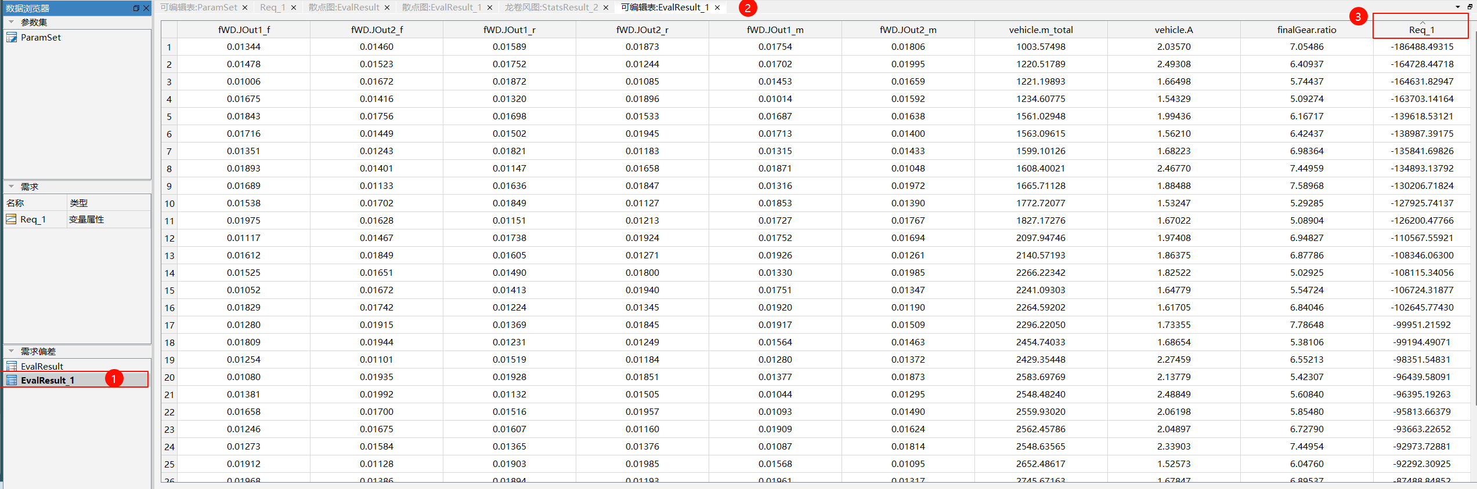This screenshot has height=489, width=1477.
Task: Click cell value 2266.22342
Action: (1041, 272)
